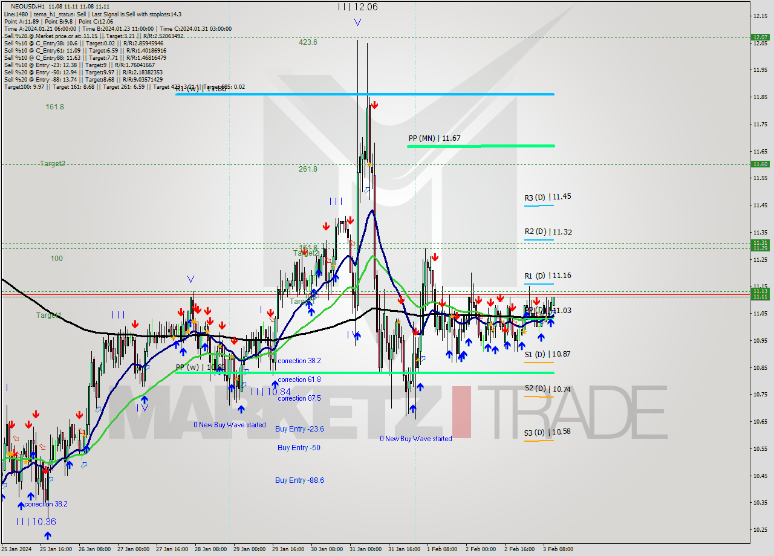The image size is (774, 556).
Task: Click the 'S2 (D) | 10.74' support label
Action: click(548, 389)
